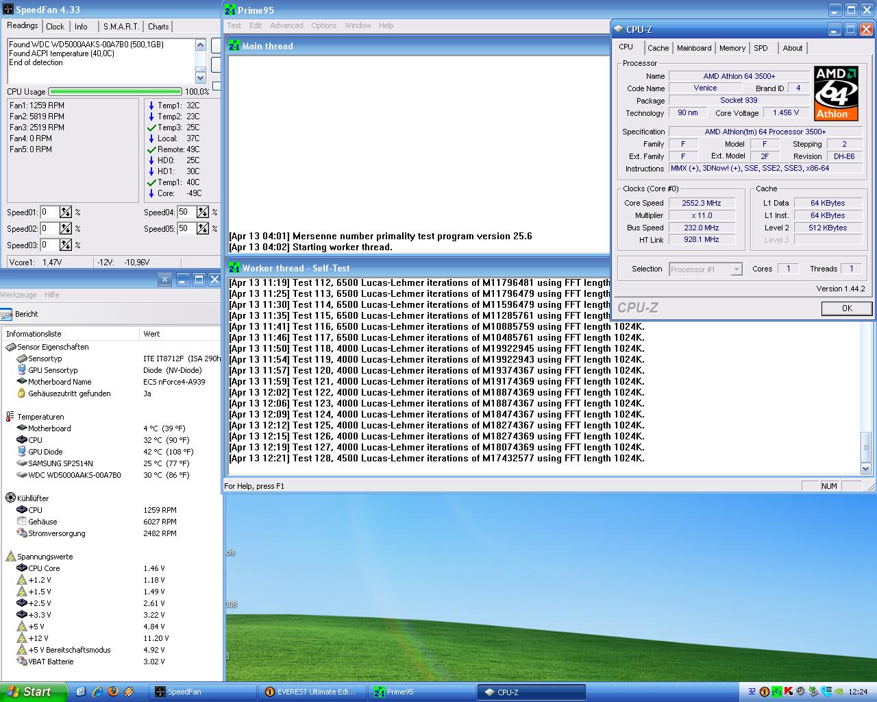Click the lock icon beside Gehäusezutritt gefunden
Image resolution: width=877 pixels, height=702 pixels.
(22, 394)
